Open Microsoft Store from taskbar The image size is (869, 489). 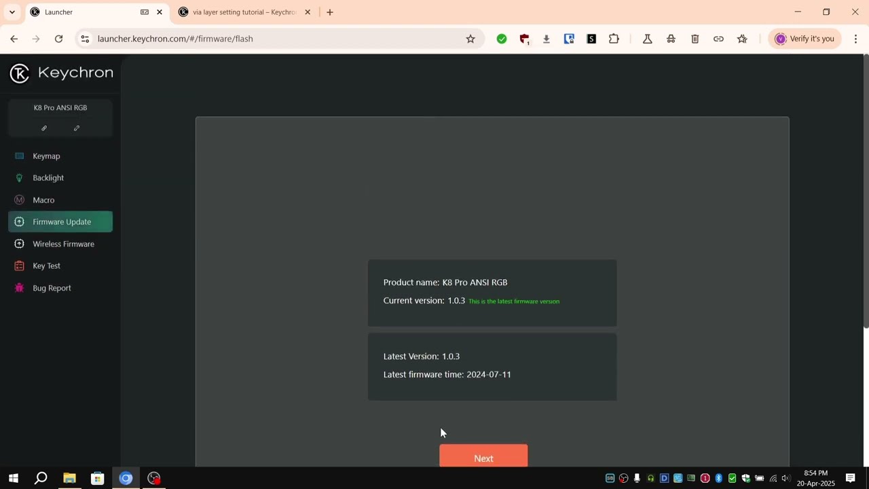pyautogui.click(x=98, y=478)
